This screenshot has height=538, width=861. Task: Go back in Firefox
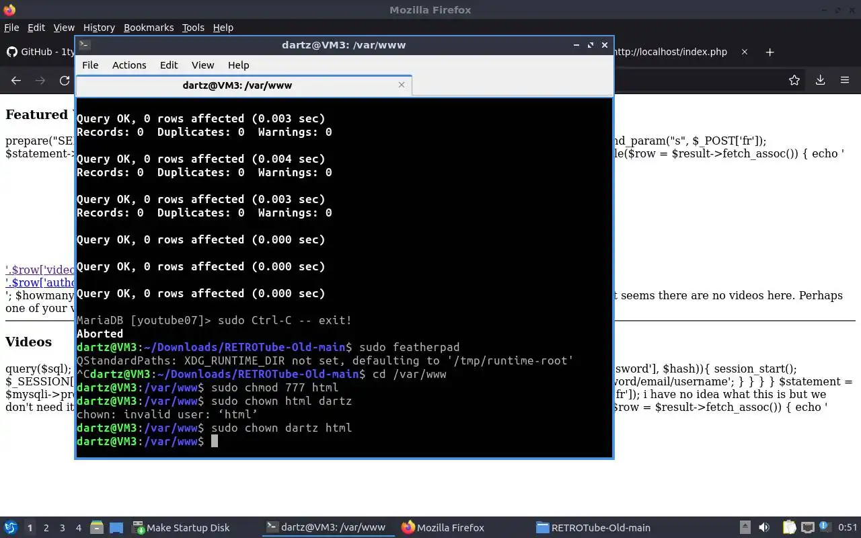tap(16, 81)
